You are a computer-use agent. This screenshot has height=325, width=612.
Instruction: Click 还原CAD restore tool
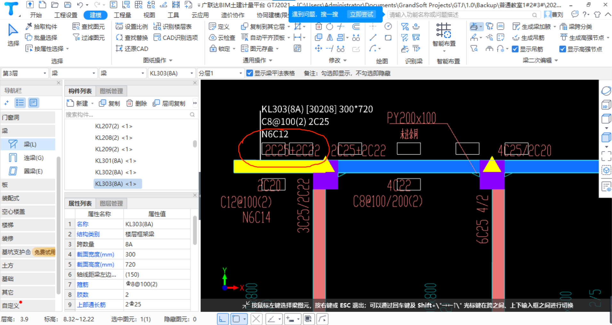[x=132, y=49]
